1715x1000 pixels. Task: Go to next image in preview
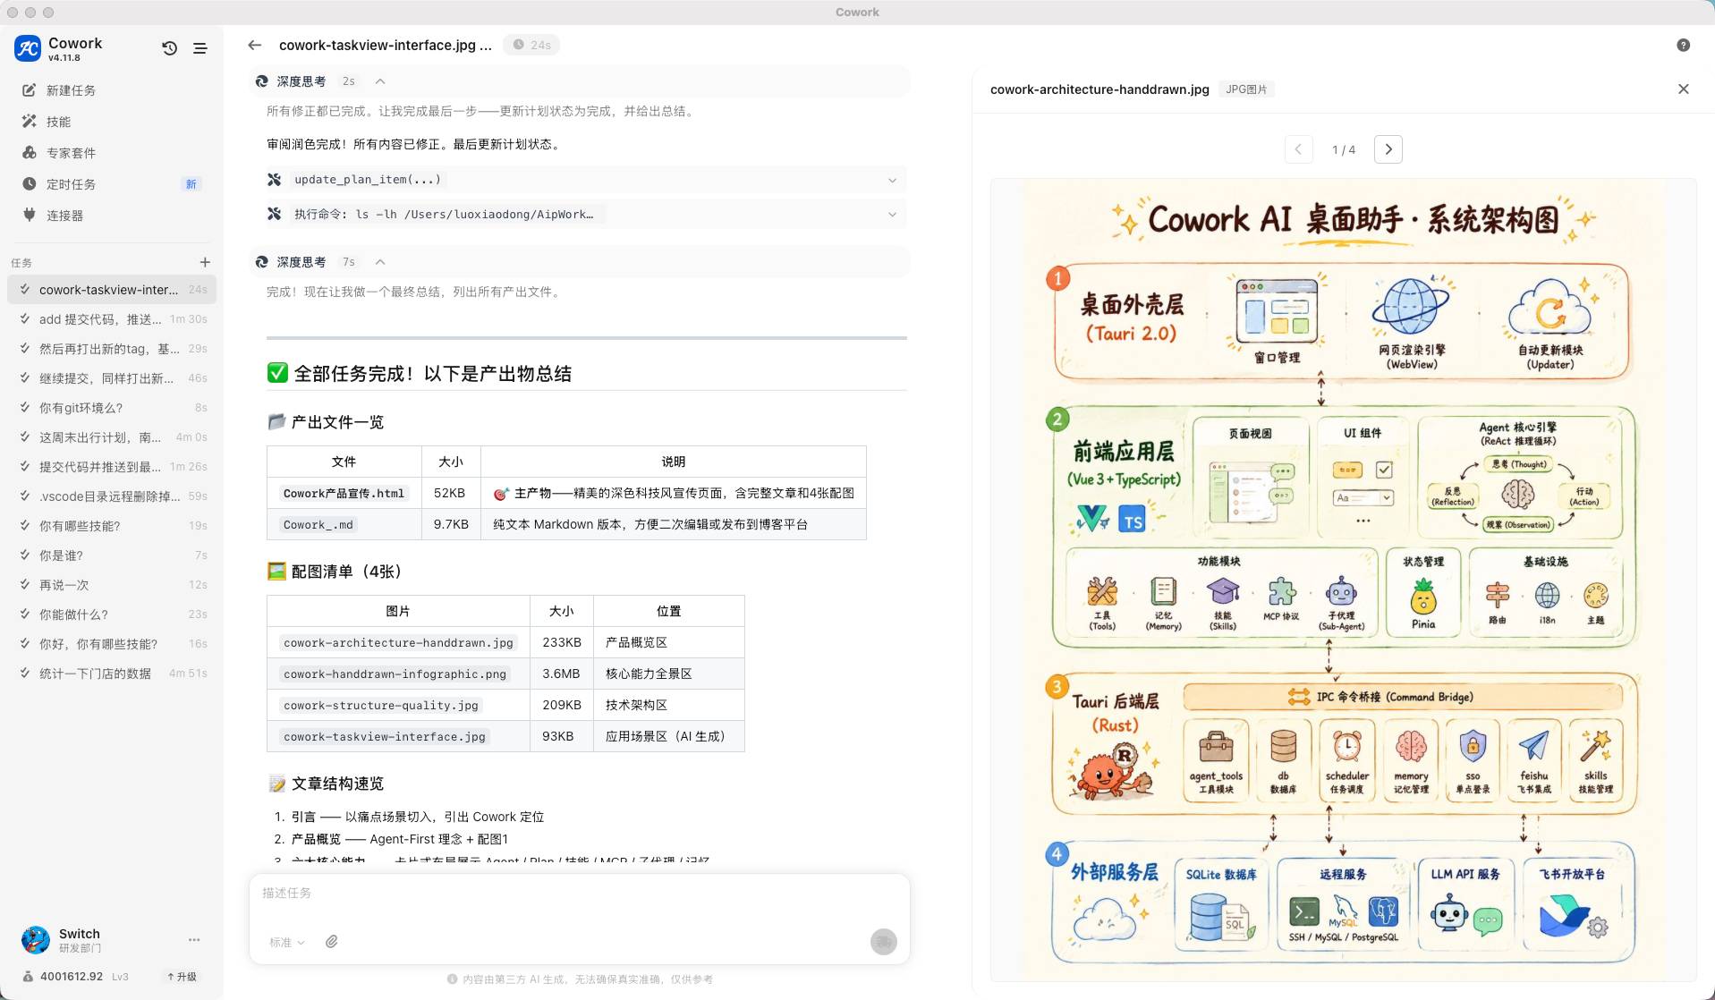point(1388,149)
